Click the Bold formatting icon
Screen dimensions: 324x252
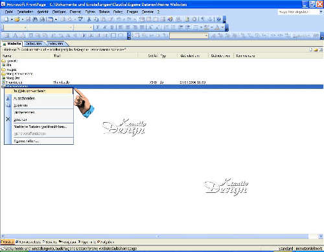pyautogui.click(x=98, y=27)
